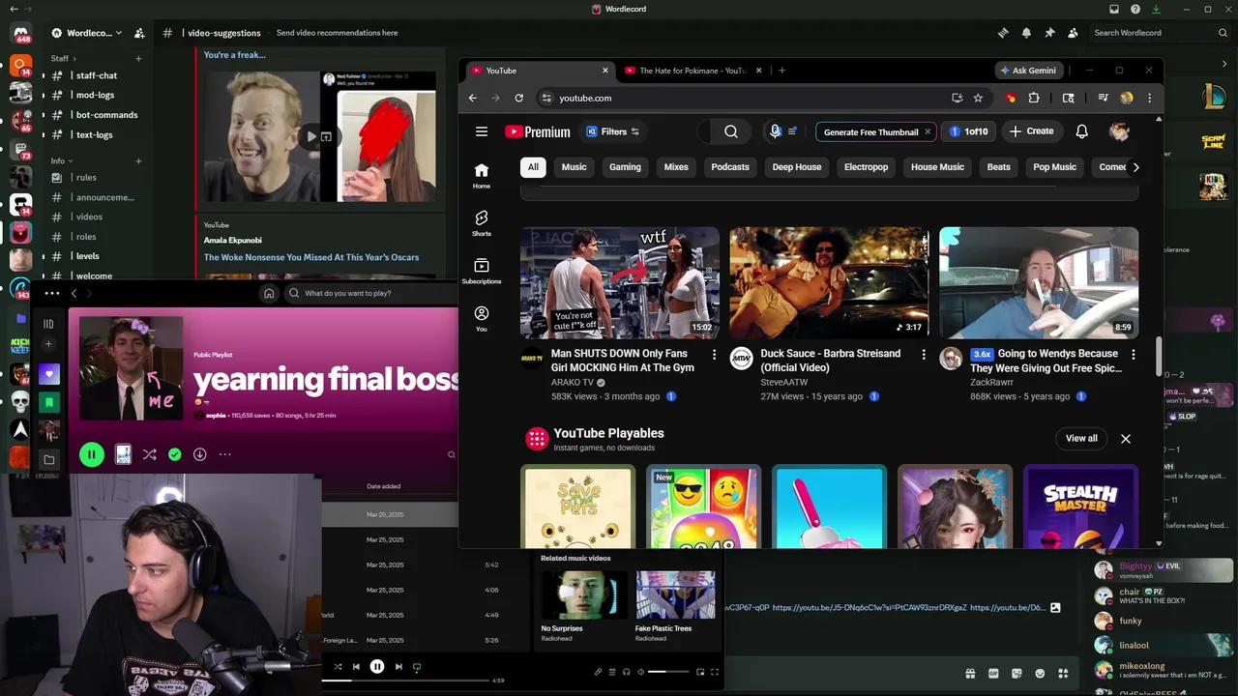Toggle shuffle in Spotify bottom bar
The width and height of the screenshot is (1238, 696).
pyautogui.click(x=338, y=666)
